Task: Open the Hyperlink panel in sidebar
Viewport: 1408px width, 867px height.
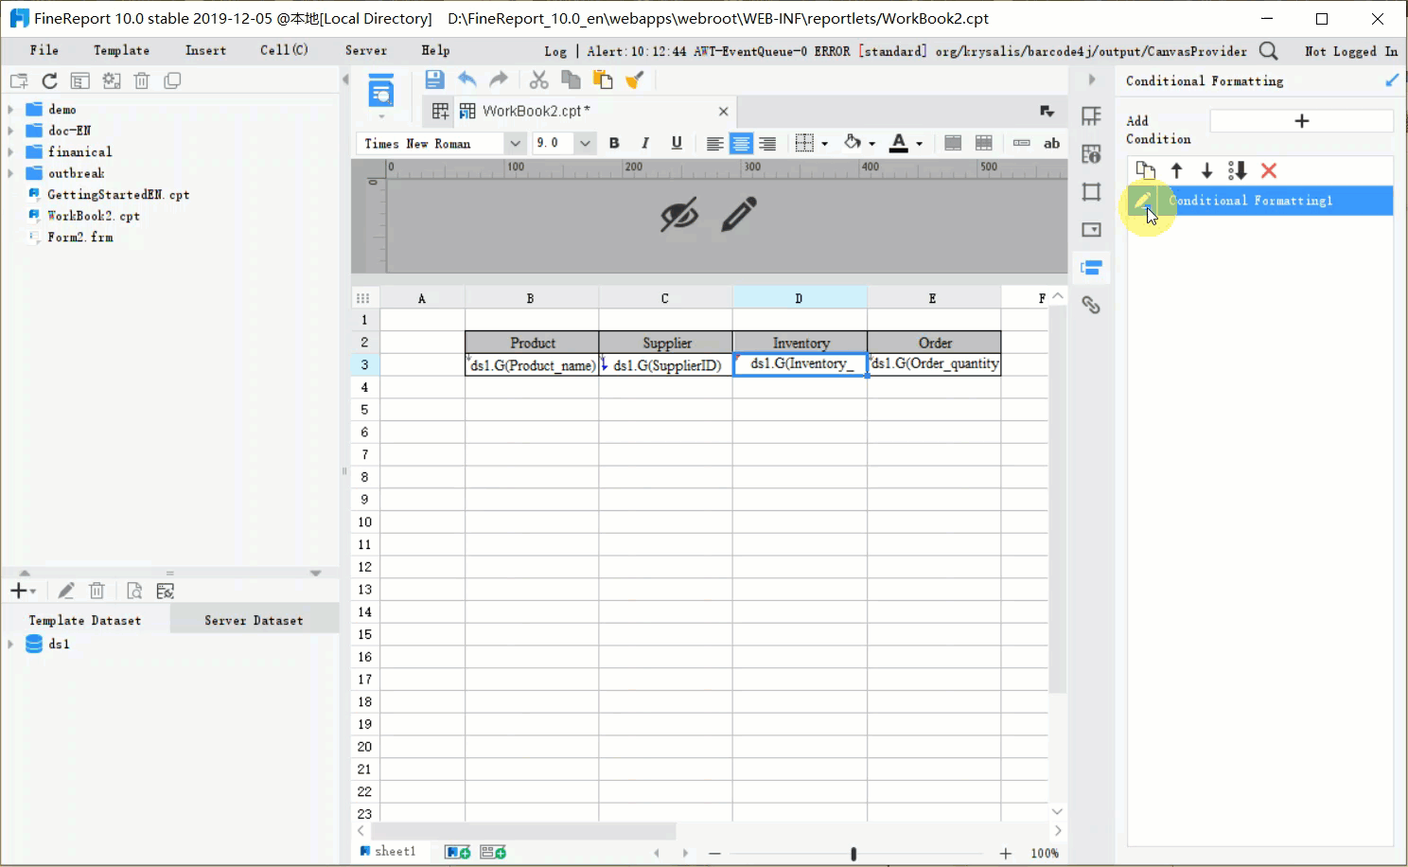Action: (x=1091, y=305)
